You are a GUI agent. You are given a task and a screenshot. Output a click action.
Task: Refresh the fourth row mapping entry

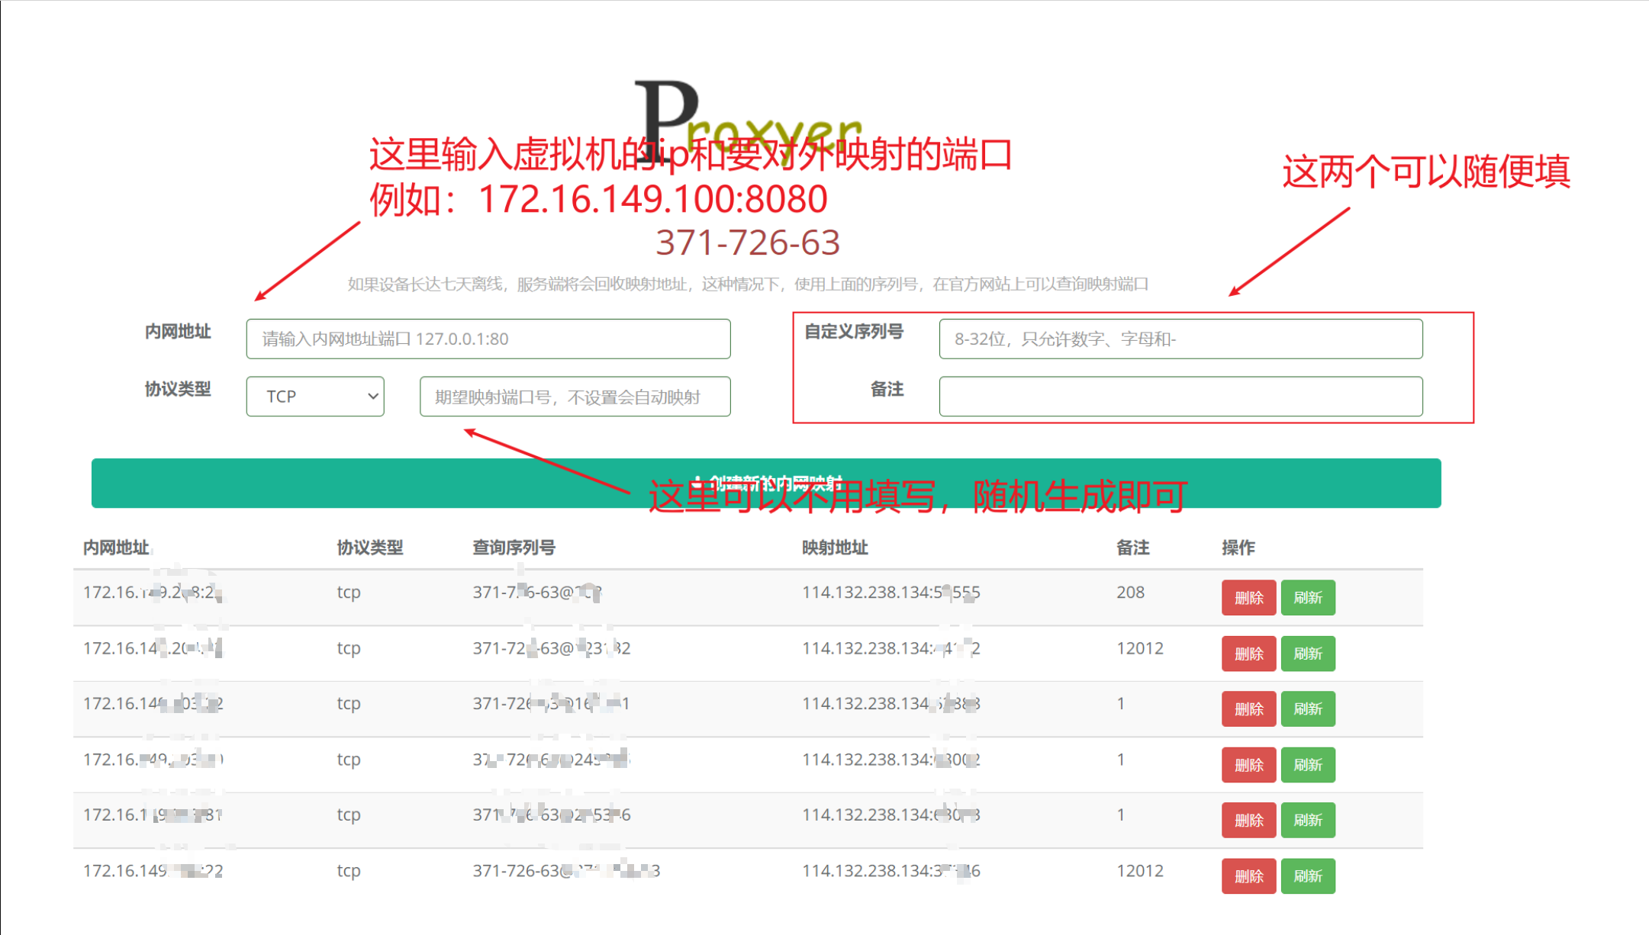click(1307, 765)
